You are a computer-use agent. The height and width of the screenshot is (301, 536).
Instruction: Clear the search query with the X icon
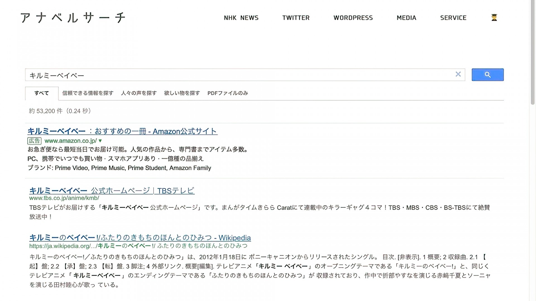pos(458,74)
